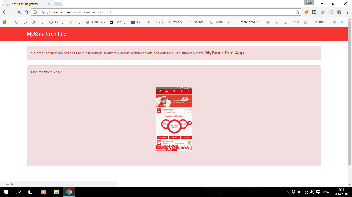This screenshot has width=352, height=197.
Task: Click the ENG language indicator
Action: pos(326,192)
